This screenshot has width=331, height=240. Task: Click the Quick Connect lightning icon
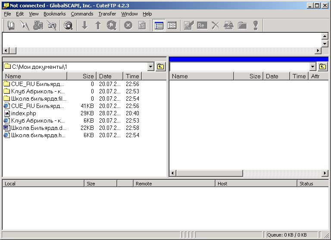(x=25, y=25)
